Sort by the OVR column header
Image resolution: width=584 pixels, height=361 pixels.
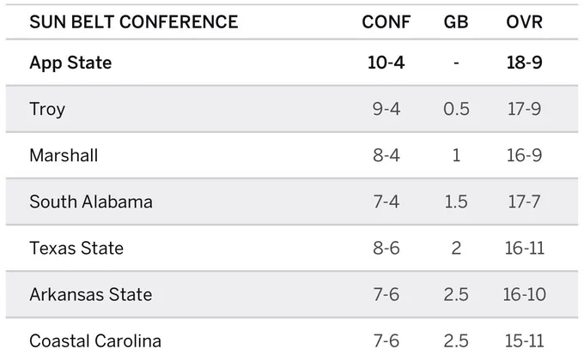pos(524,22)
